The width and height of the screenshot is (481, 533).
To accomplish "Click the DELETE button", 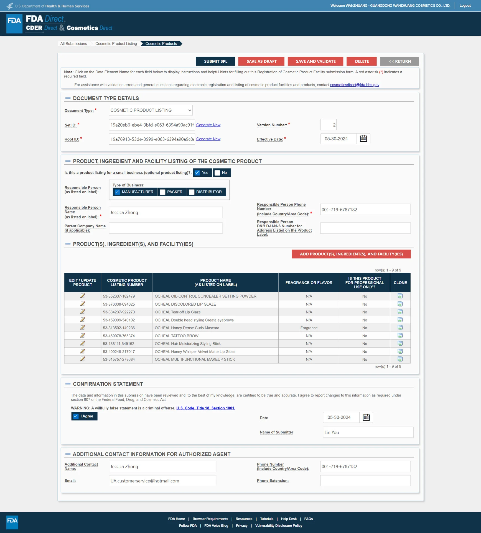I will pyautogui.click(x=362, y=61).
